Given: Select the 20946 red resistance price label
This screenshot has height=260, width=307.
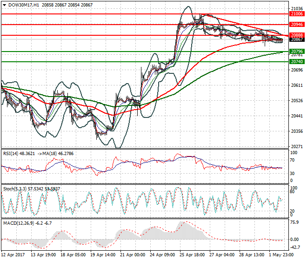Looking at the screenshot, I should (x=297, y=25).
